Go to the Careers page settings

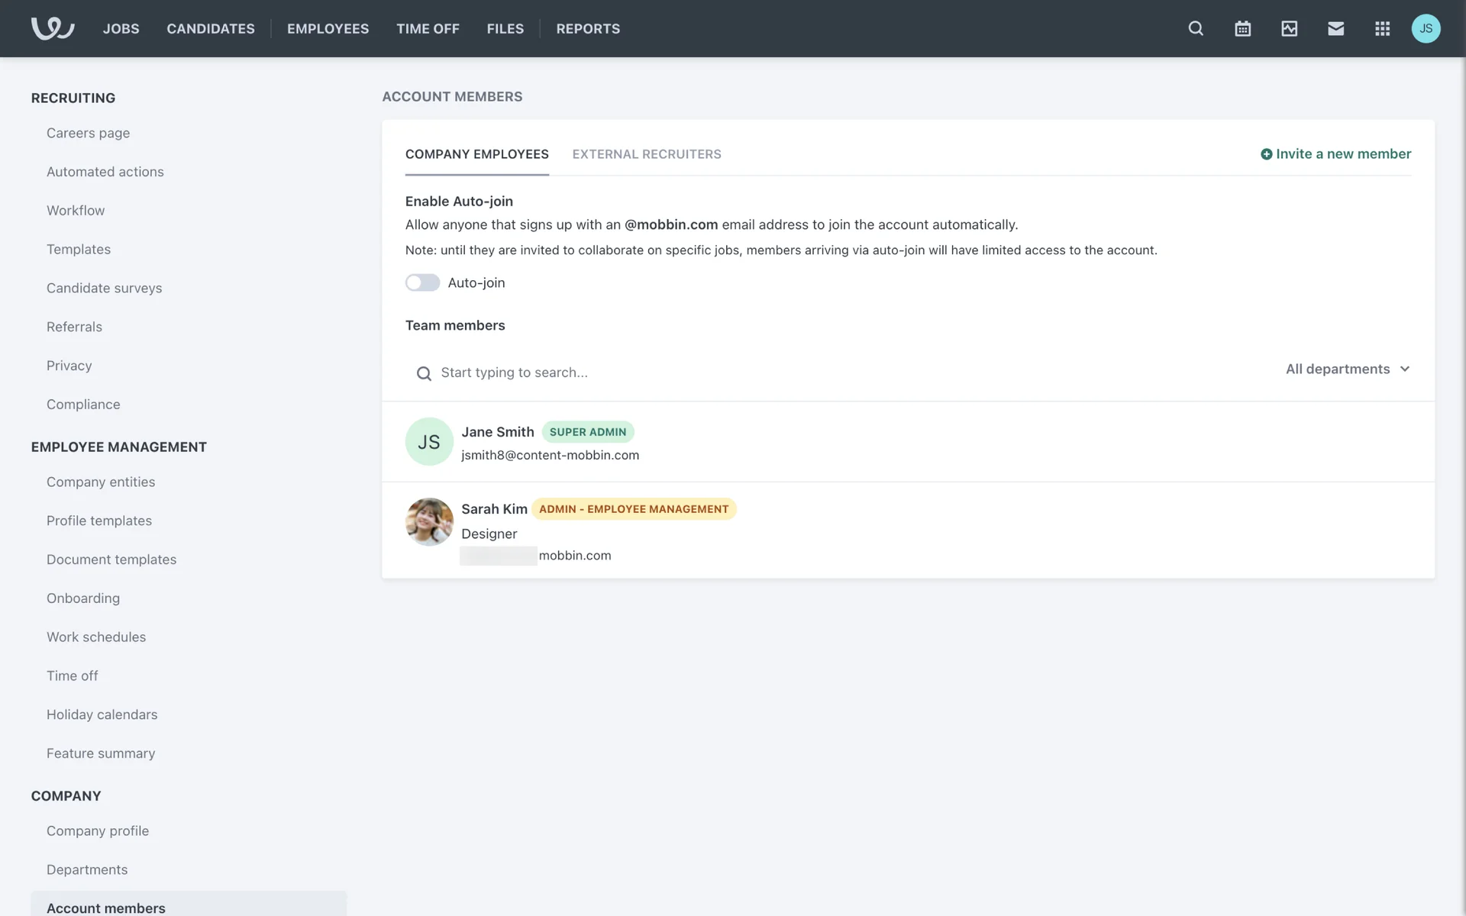88,133
